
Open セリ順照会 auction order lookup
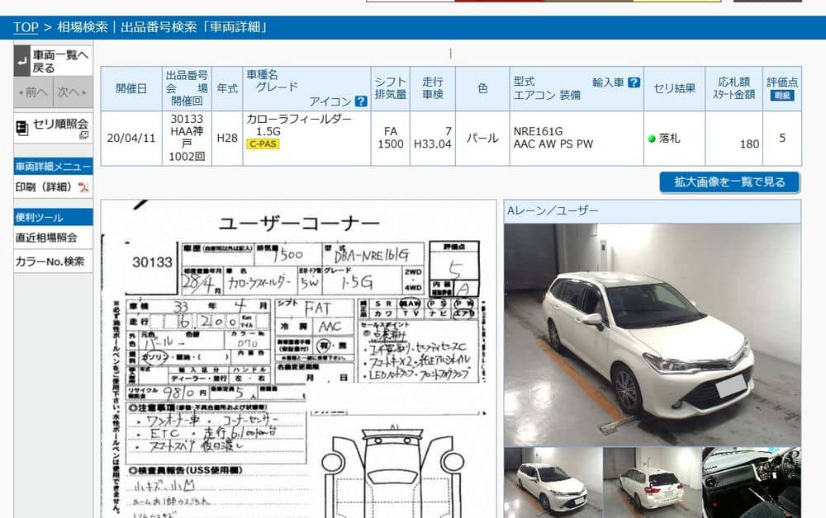pos(53,128)
